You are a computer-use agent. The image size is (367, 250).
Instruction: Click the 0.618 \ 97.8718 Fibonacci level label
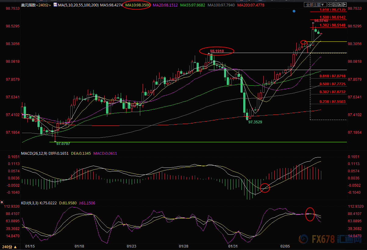pyautogui.click(x=332, y=76)
